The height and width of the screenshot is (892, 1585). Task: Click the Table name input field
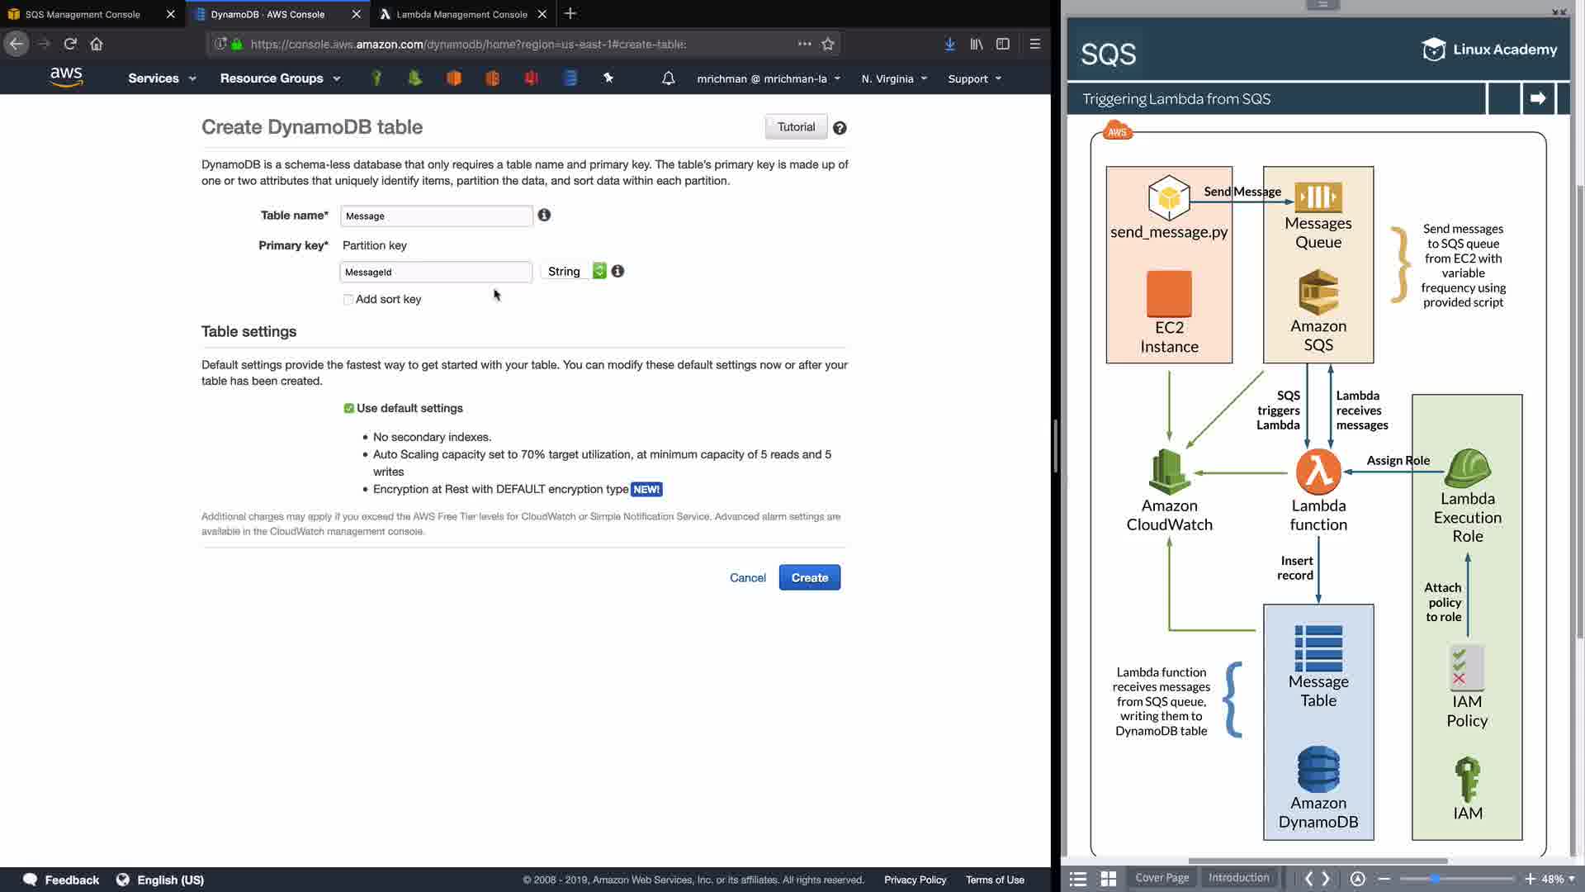point(436,216)
